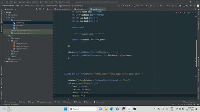Open Search Everywhere magnifier icon

(191, 6)
